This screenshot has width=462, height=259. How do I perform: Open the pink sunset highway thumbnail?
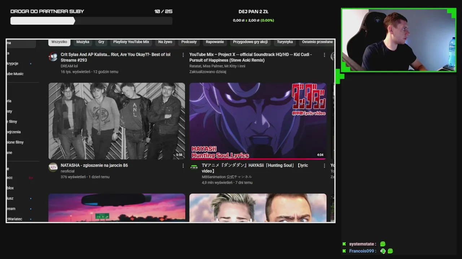pyautogui.click(x=117, y=208)
